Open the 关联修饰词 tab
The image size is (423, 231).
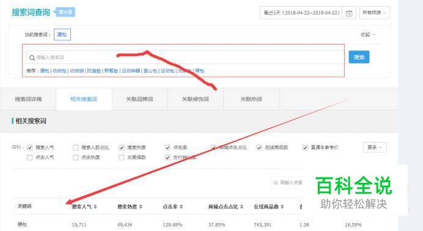click(196, 99)
